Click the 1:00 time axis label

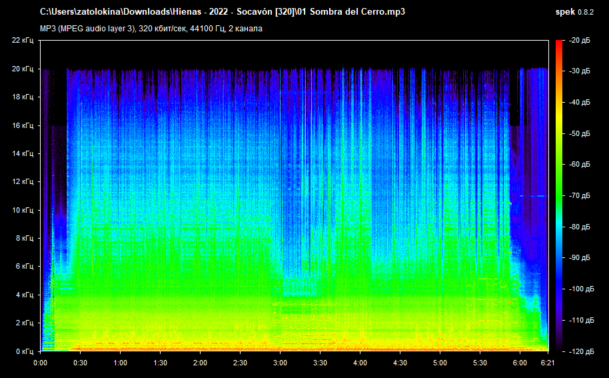pos(120,363)
